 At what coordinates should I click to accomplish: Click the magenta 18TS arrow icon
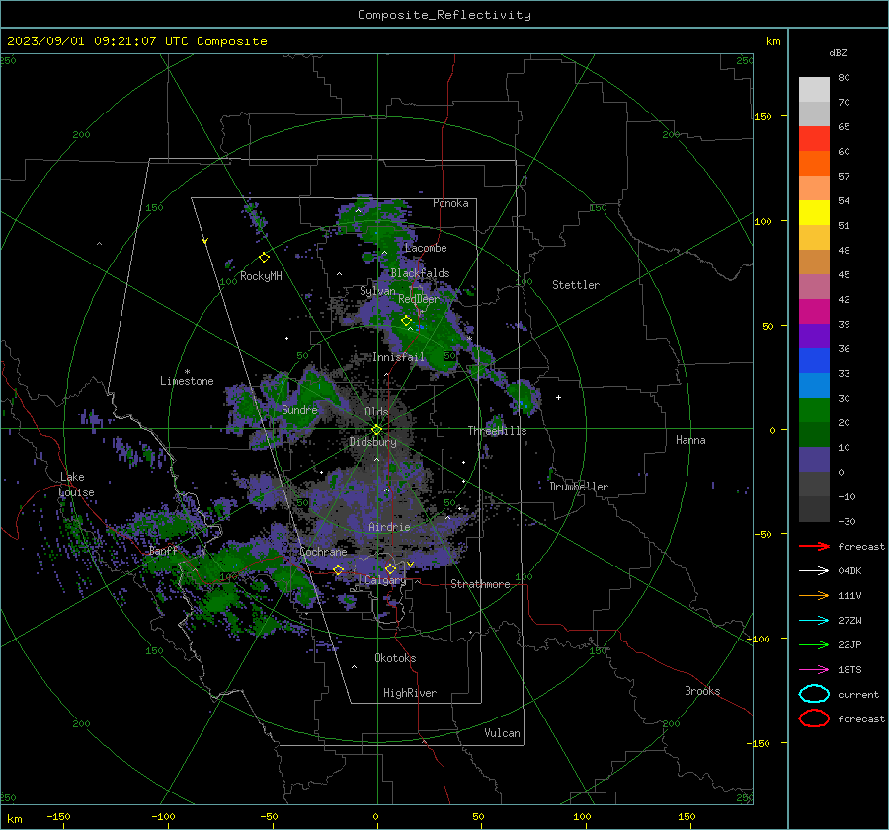pyautogui.click(x=814, y=670)
